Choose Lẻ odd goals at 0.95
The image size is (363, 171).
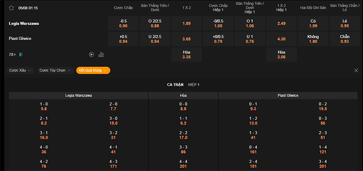345,24
